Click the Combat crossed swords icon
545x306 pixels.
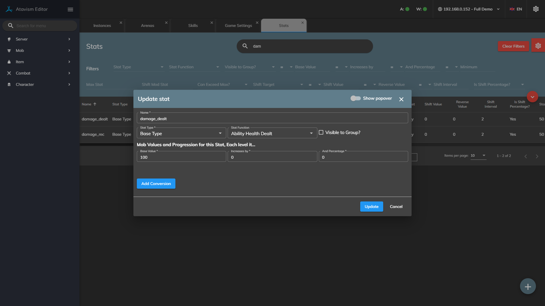click(9, 73)
